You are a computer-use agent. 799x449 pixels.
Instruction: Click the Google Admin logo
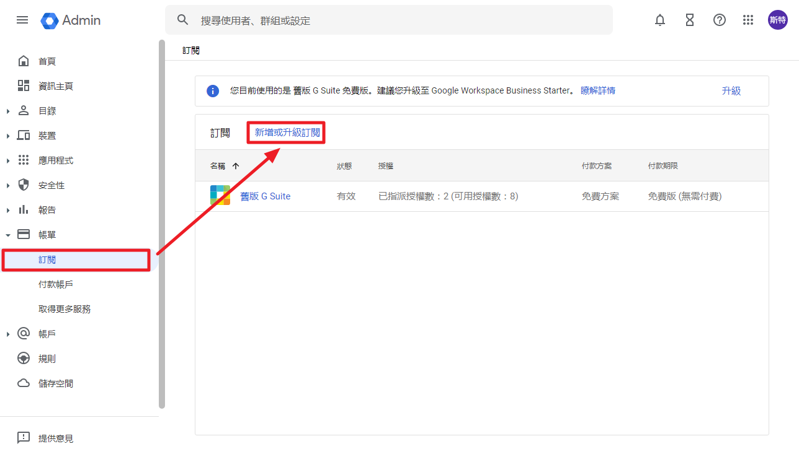coord(71,20)
